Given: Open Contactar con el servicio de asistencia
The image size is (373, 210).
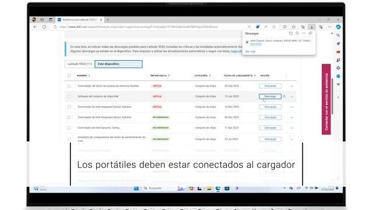Looking at the screenshot, I should (x=326, y=99).
